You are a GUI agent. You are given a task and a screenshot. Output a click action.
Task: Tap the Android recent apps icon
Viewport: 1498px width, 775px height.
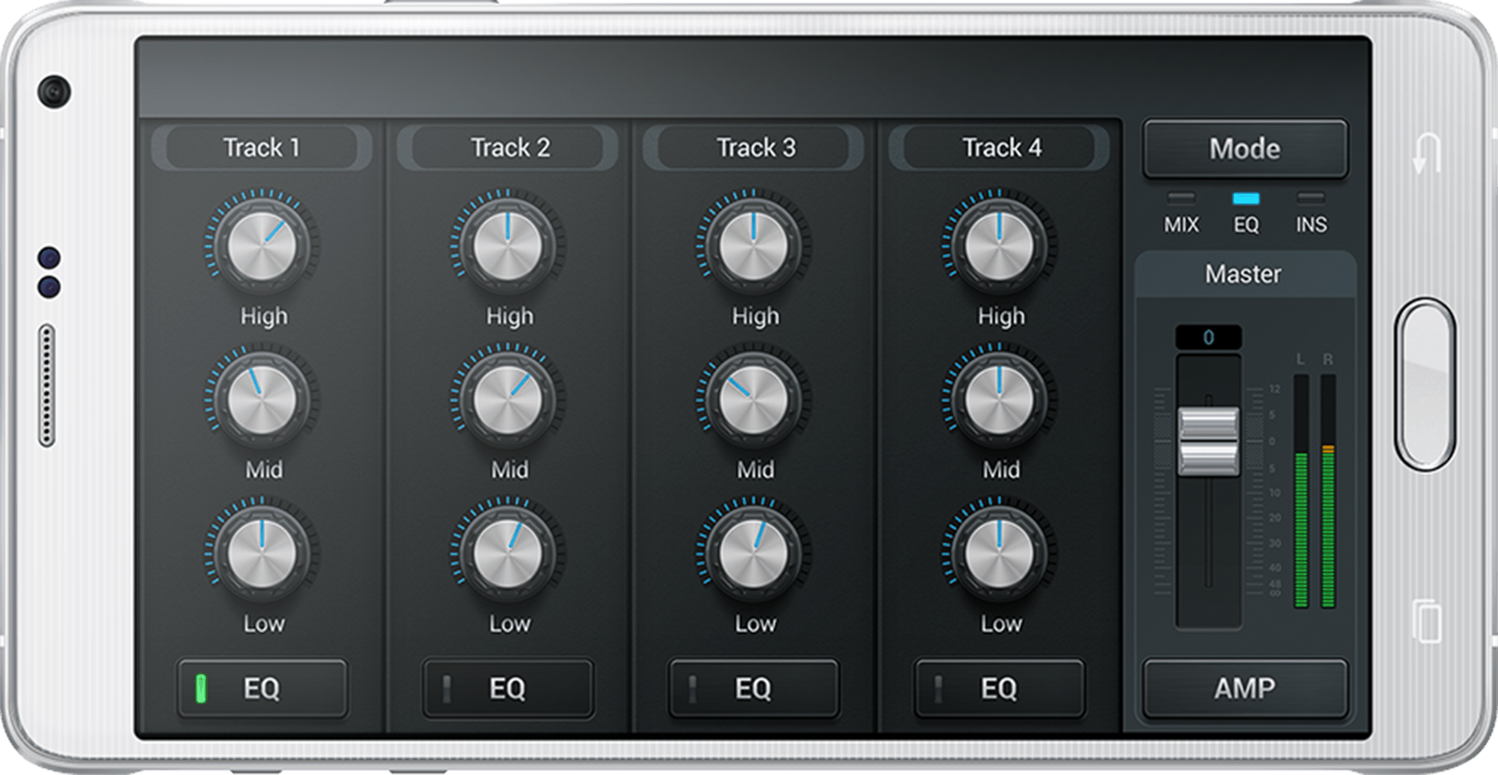coord(1426,621)
